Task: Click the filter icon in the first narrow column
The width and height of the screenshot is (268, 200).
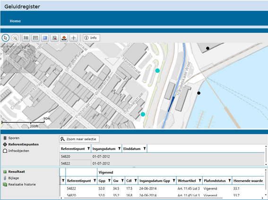Action: (x=63, y=181)
